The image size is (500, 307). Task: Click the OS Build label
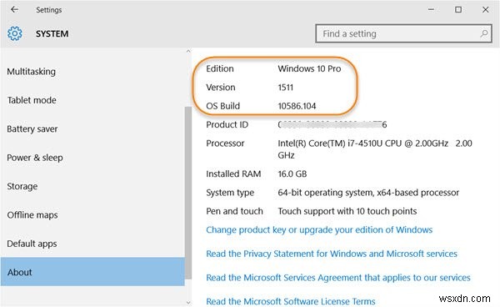[x=222, y=106]
